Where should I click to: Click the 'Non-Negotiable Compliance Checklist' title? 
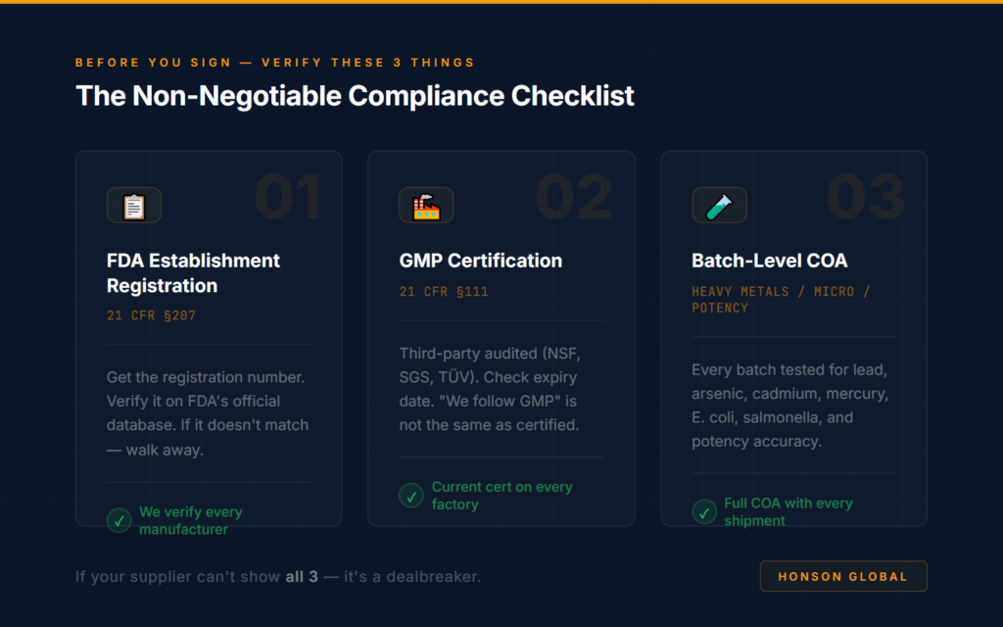pos(355,96)
